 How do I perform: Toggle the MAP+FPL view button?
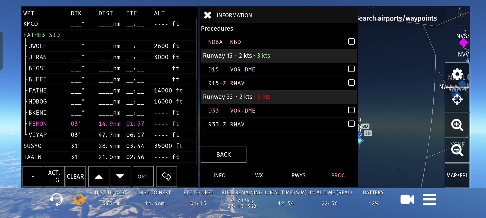[457, 175]
